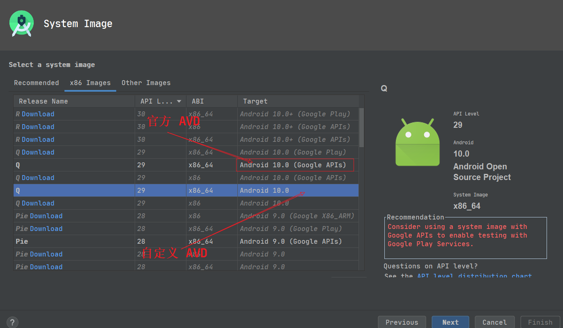Click the Finish button

[x=540, y=322]
